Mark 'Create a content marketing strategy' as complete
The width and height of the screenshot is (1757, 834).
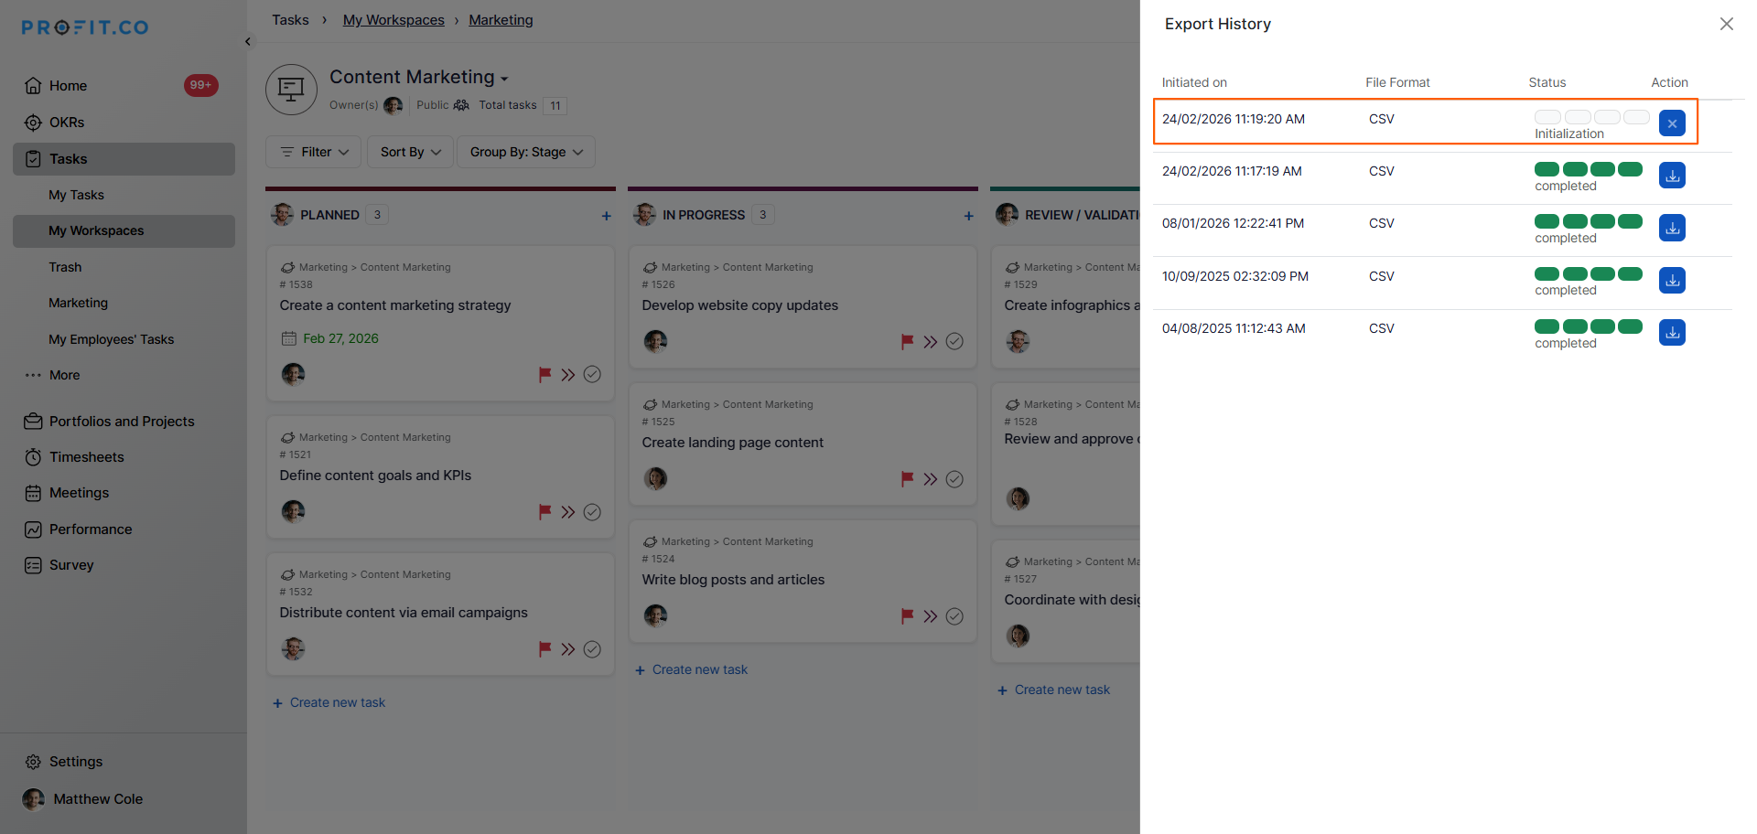click(592, 374)
